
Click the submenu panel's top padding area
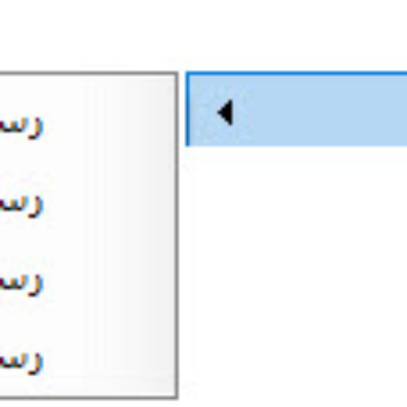87,91
